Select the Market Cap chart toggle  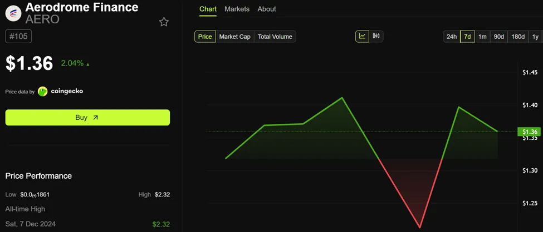tap(234, 37)
